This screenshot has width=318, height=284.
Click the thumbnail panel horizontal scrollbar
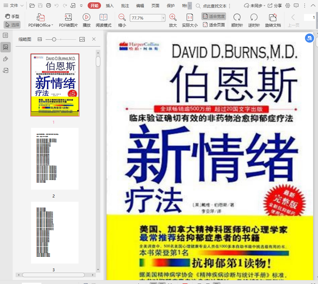(53, 275)
